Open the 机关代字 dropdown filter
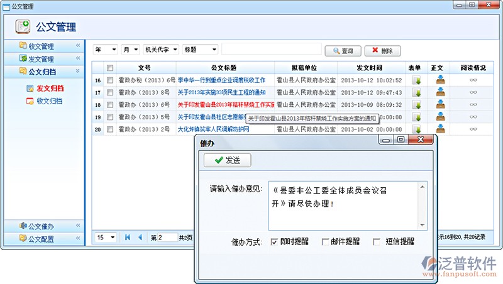This screenshot has width=503, height=284. tap(161, 50)
